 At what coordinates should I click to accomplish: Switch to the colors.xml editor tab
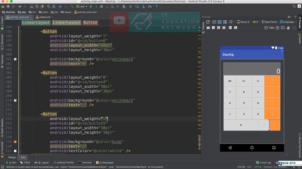44,17
